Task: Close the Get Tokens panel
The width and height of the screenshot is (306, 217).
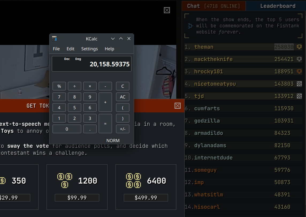Action: pos(178,106)
